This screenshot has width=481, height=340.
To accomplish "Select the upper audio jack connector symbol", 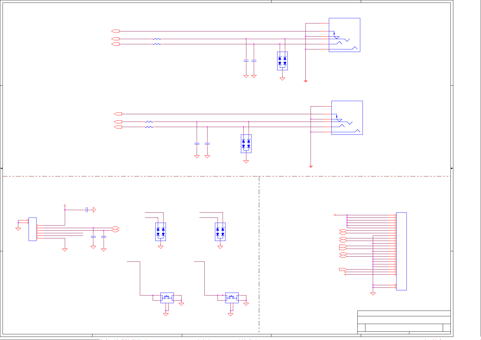I will (x=344, y=35).
